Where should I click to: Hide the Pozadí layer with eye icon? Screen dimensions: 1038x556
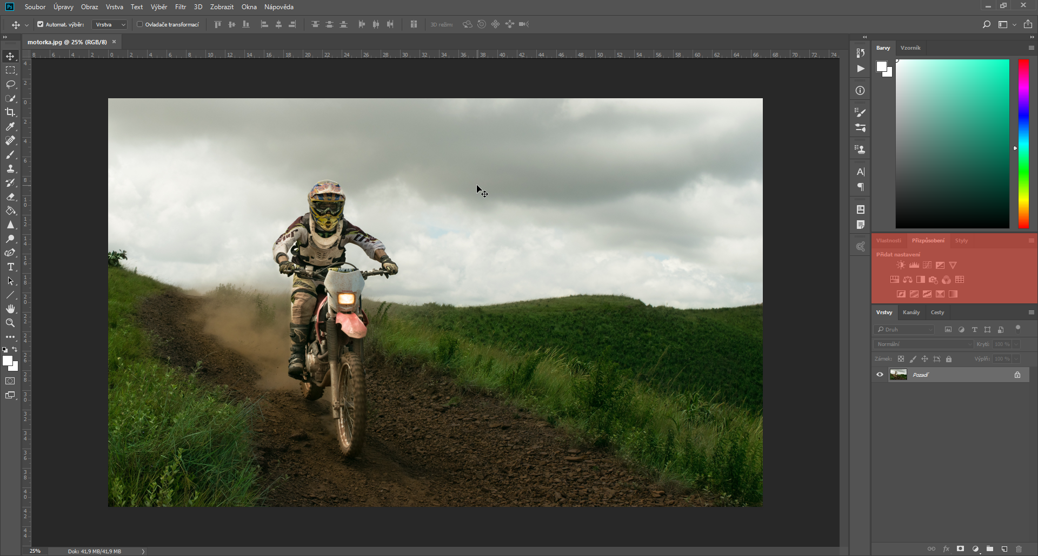[x=880, y=375]
